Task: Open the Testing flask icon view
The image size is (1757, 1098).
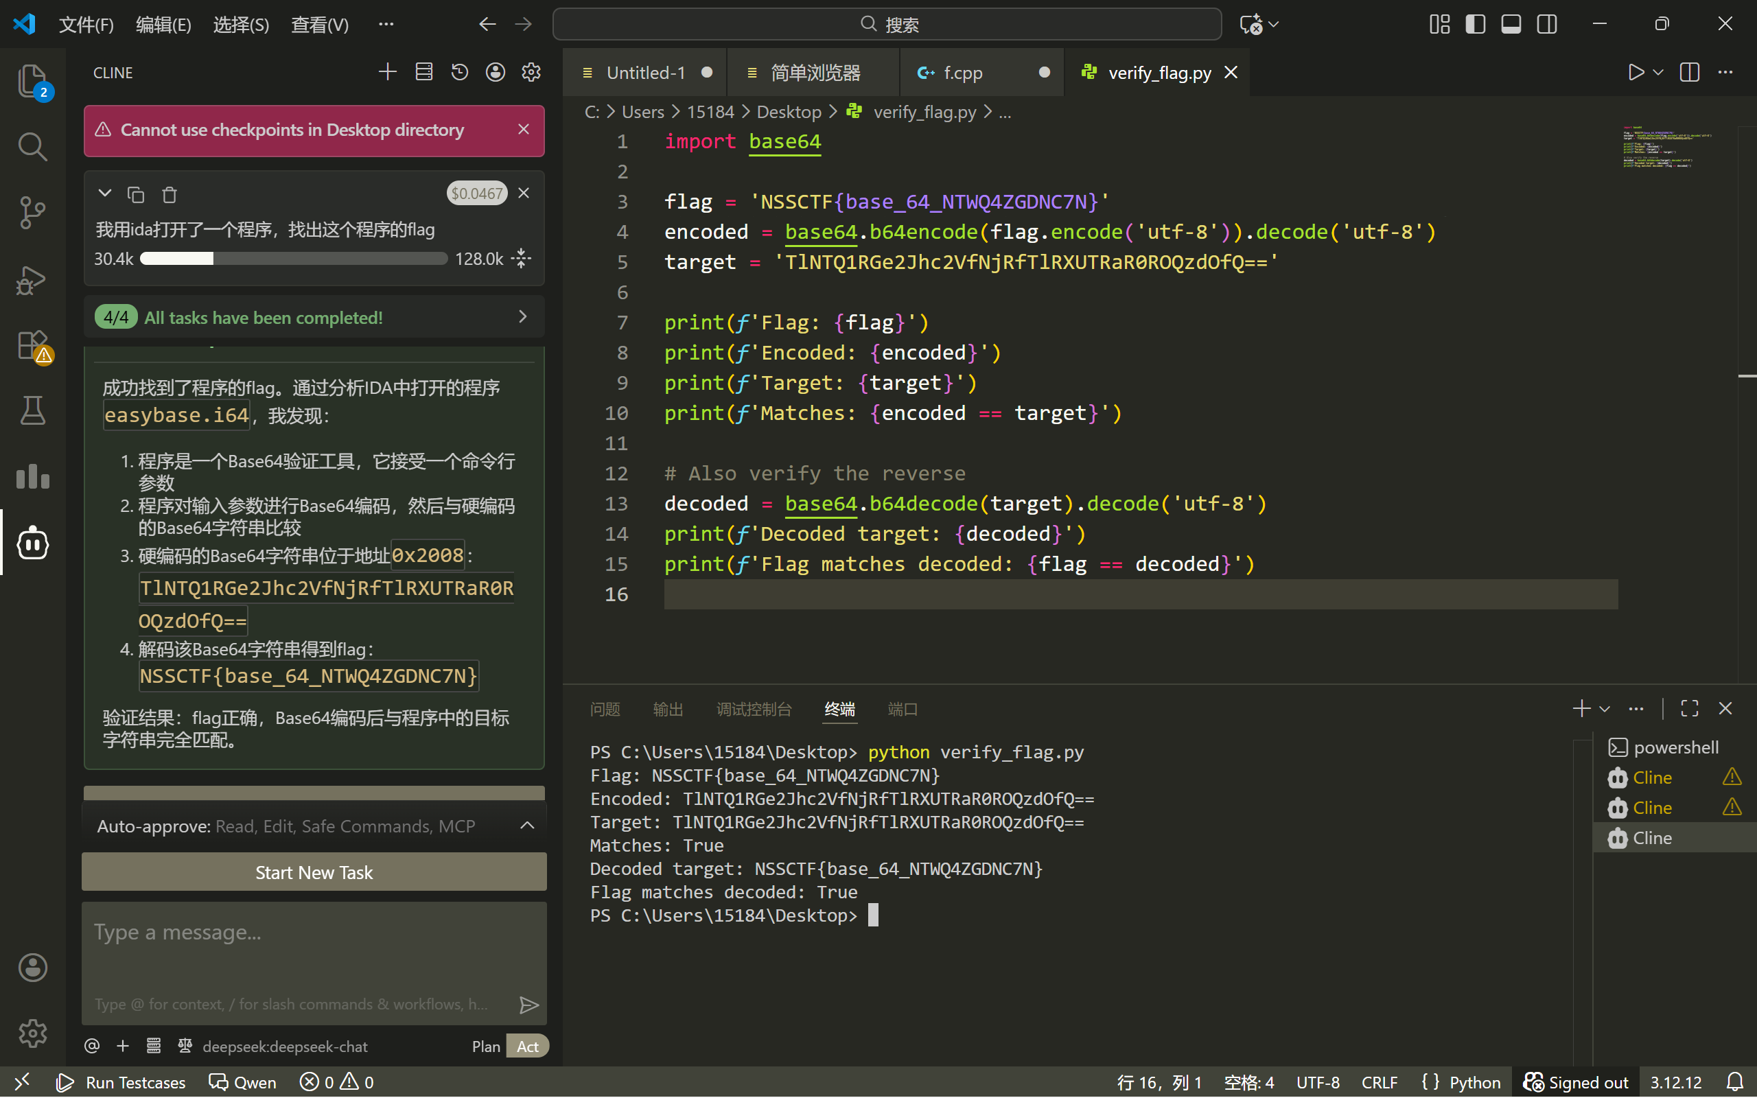Action: tap(33, 410)
